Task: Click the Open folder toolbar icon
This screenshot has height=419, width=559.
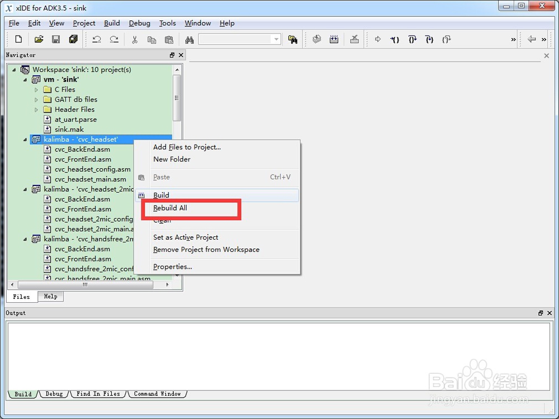Action: coord(39,39)
